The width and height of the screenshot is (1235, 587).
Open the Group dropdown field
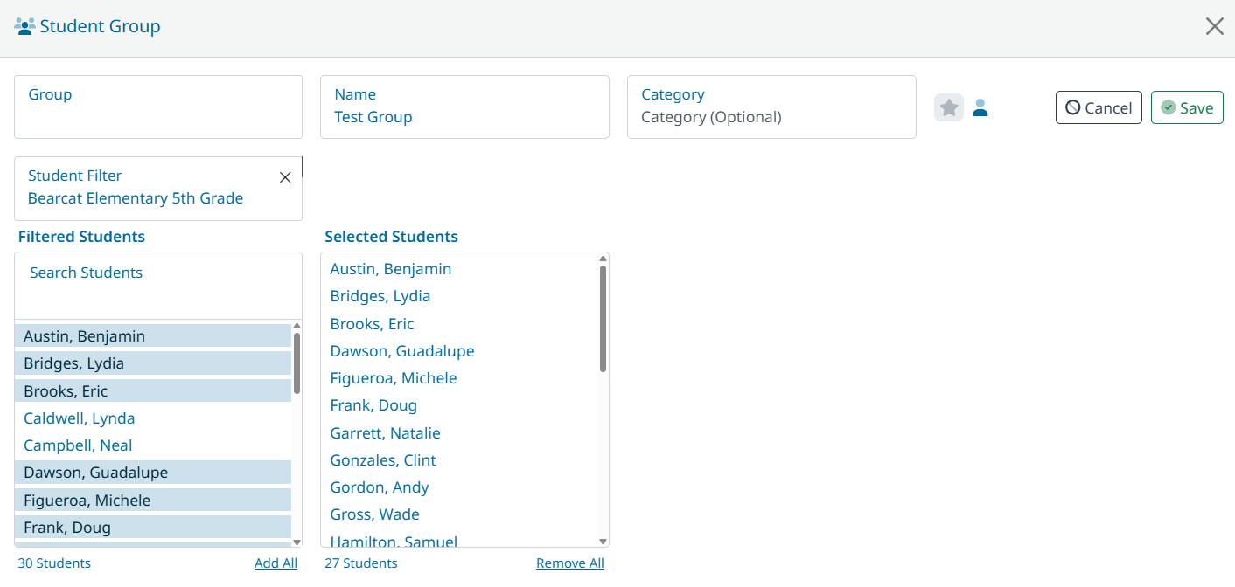coord(157,107)
